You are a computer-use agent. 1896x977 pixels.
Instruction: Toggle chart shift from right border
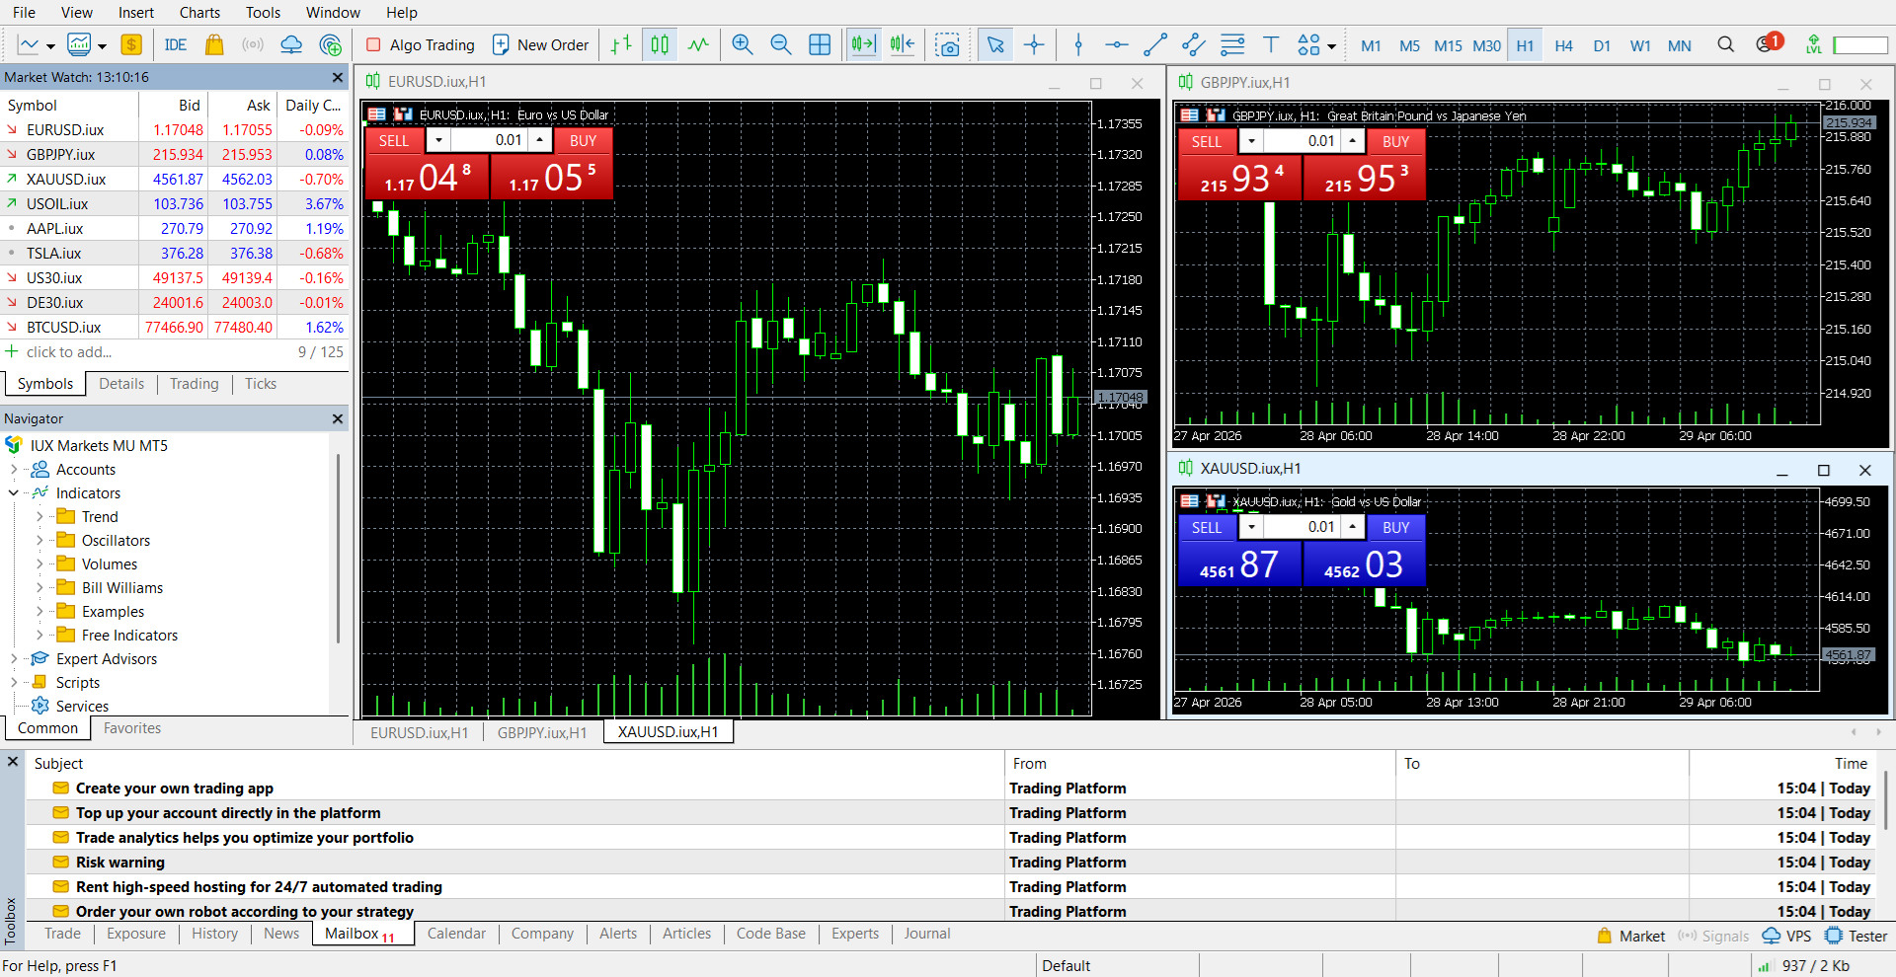(x=903, y=44)
